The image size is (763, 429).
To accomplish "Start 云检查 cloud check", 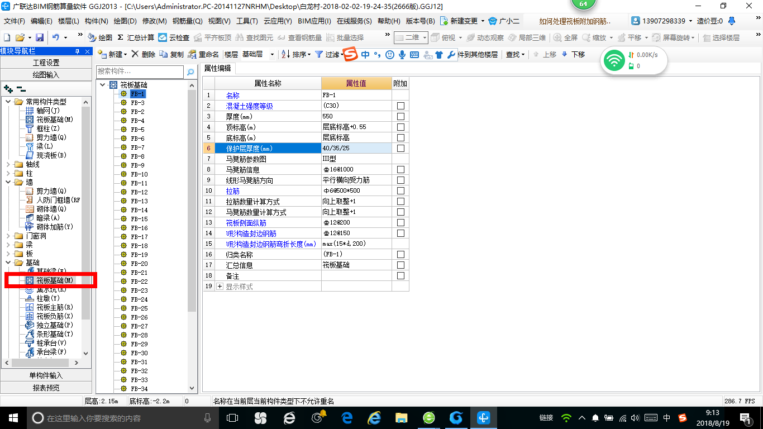I will pos(174,37).
